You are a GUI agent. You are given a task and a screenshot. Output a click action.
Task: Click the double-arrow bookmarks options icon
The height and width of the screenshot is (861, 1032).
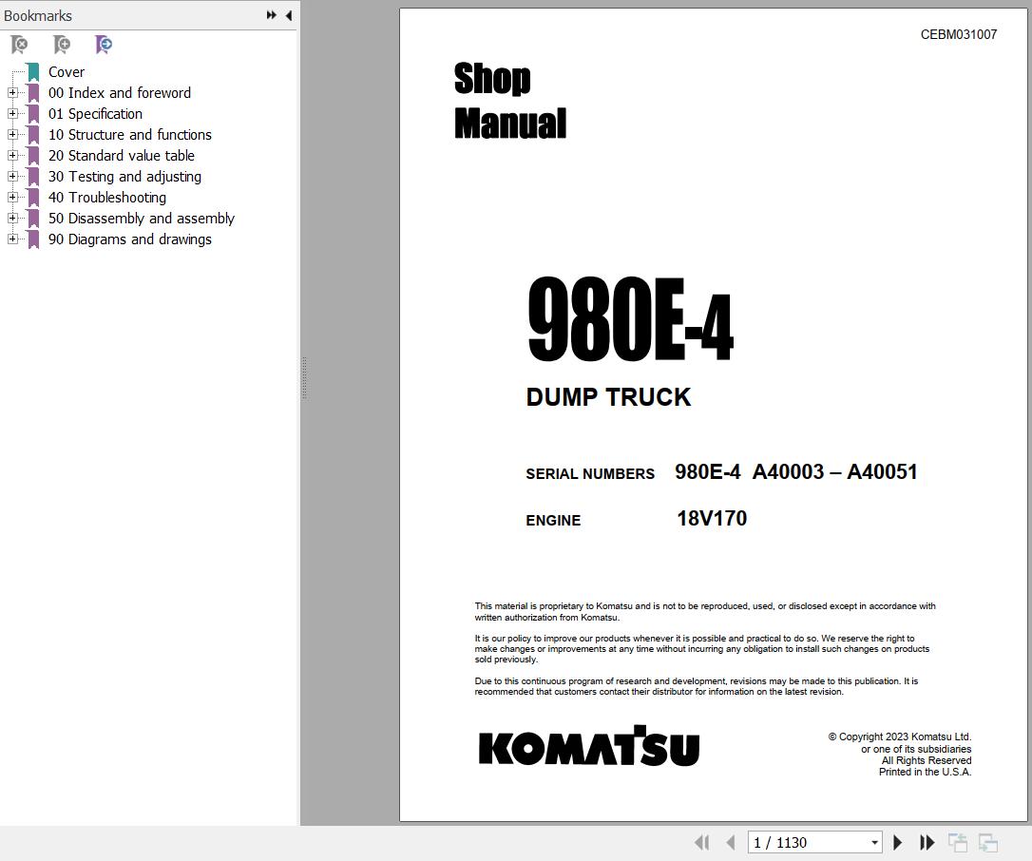(271, 15)
